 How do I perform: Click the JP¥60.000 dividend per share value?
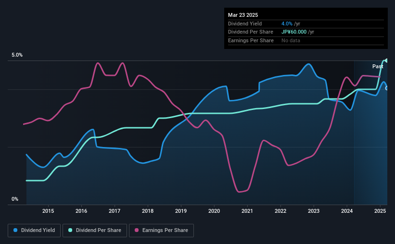pos(294,32)
